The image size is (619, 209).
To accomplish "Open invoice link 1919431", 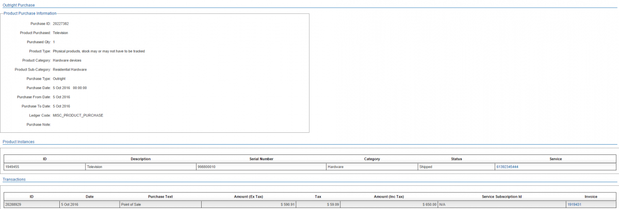I will coord(574,204).
